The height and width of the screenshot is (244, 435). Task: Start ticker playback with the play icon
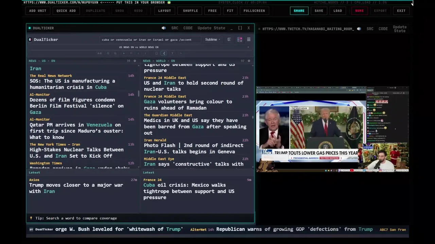click(124, 53)
